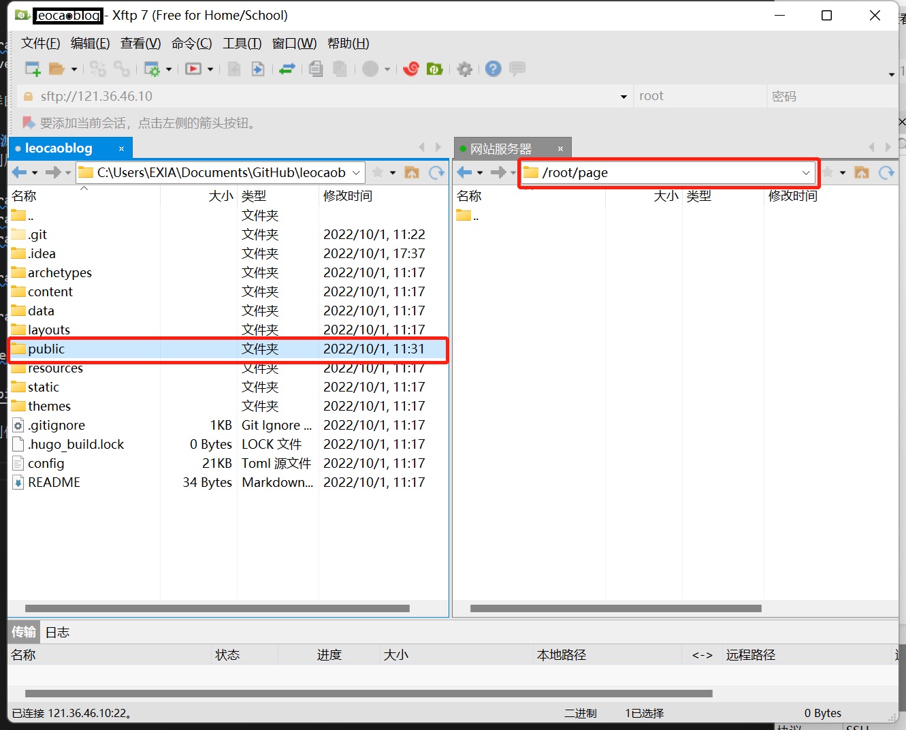The height and width of the screenshot is (730, 906).
Task: Click the green-blue transfer arrows toolbar icon
Action: tap(287, 69)
